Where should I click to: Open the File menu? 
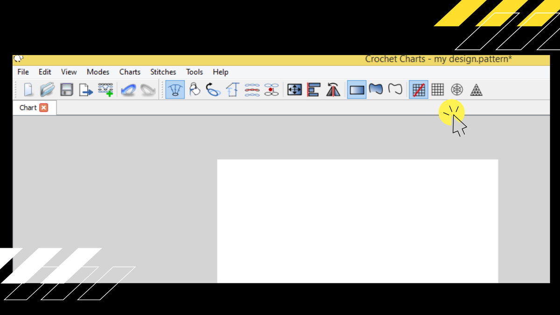(x=23, y=72)
